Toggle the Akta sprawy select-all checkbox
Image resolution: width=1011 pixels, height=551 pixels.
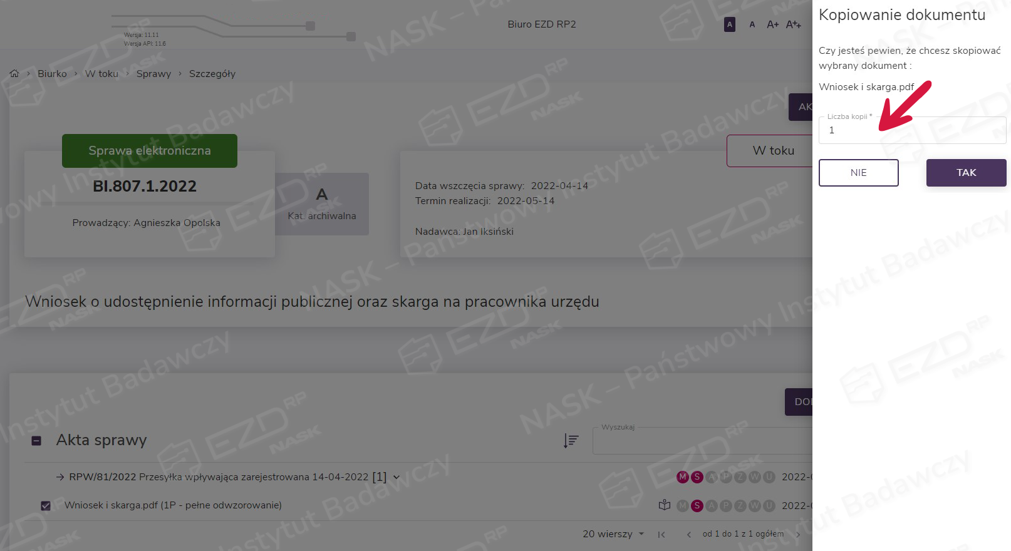(x=36, y=441)
